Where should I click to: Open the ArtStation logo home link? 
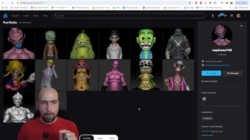[5, 16]
